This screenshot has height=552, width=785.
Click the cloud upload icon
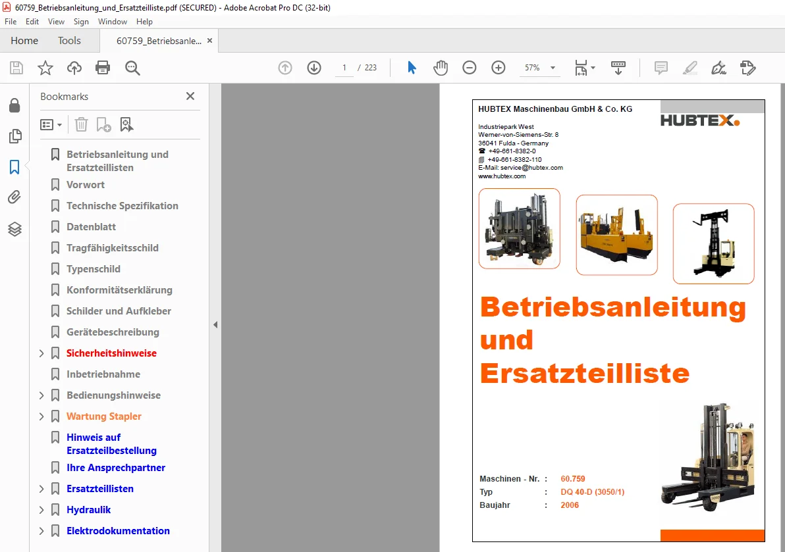(74, 68)
